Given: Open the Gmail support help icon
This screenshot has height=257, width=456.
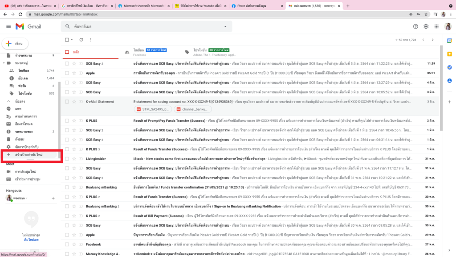Looking at the screenshot, I should [x=415, y=26].
